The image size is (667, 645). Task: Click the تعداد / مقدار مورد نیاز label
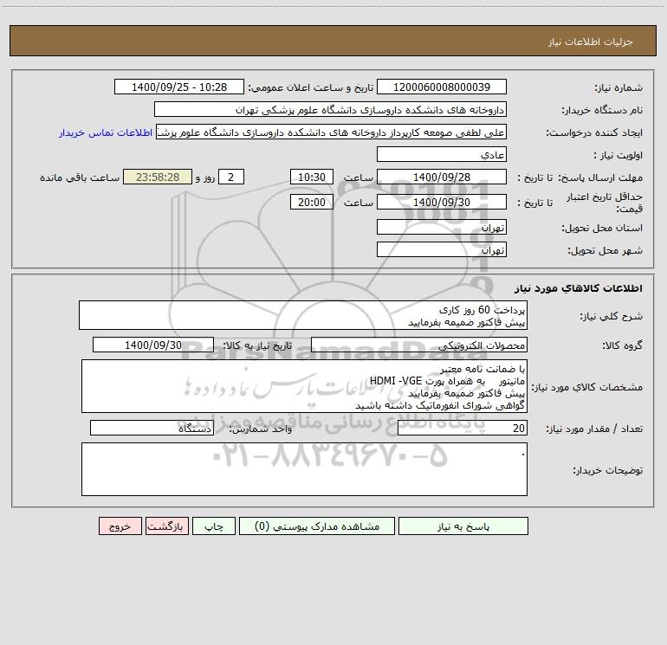coord(594,429)
